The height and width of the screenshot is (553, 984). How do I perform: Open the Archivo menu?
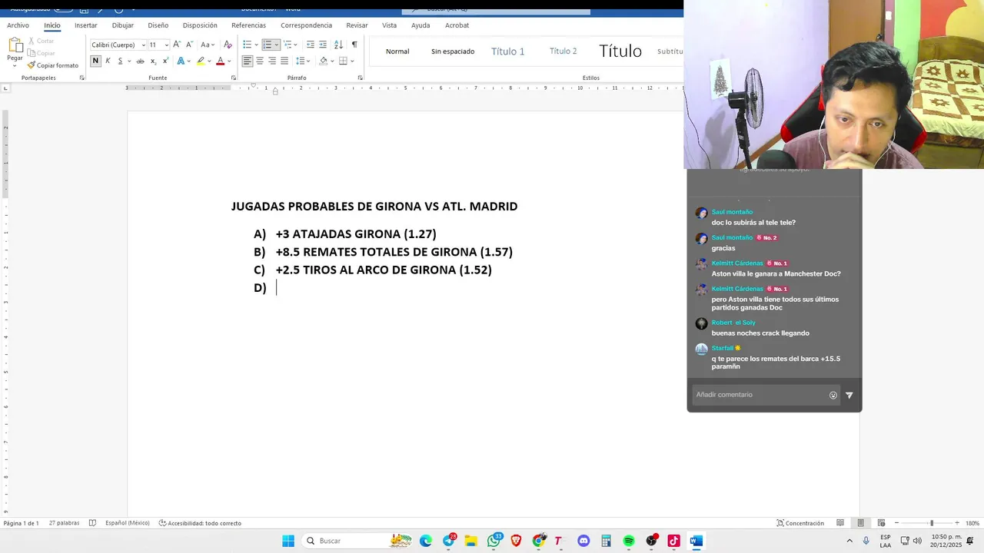(x=18, y=25)
